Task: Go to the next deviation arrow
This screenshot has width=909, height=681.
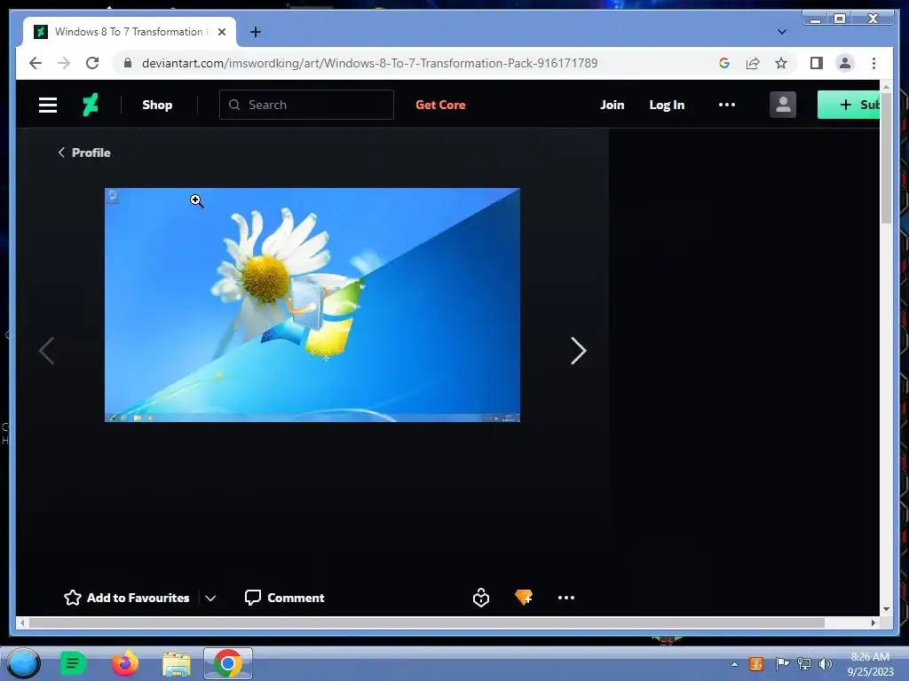Action: pos(578,351)
